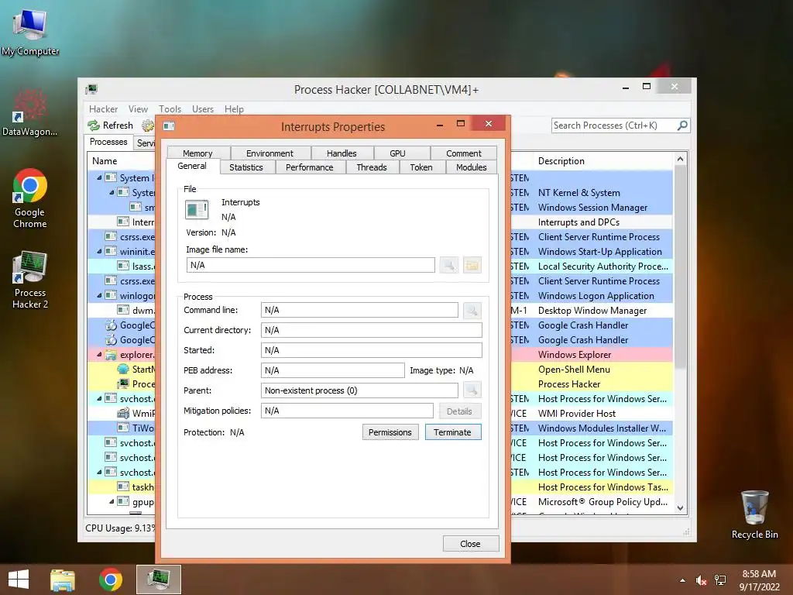This screenshot has height=595, width=793.
Task: Switch to the Statistics tab
Action: coord(246,167)
